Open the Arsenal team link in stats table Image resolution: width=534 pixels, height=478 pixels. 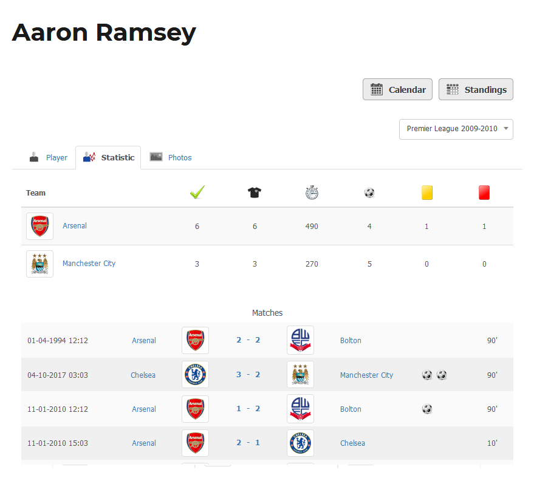75,226
